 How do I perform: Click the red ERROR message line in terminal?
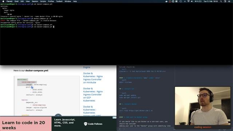tap(28, 21)
